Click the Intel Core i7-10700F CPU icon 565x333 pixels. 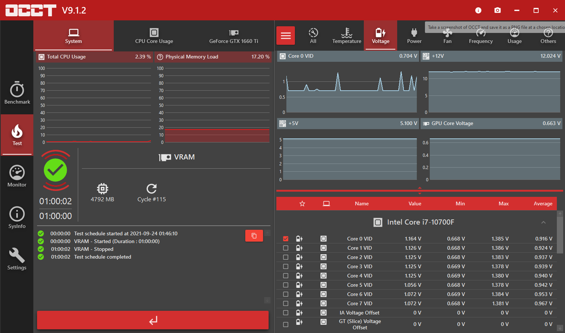click(x=378, y=222)
